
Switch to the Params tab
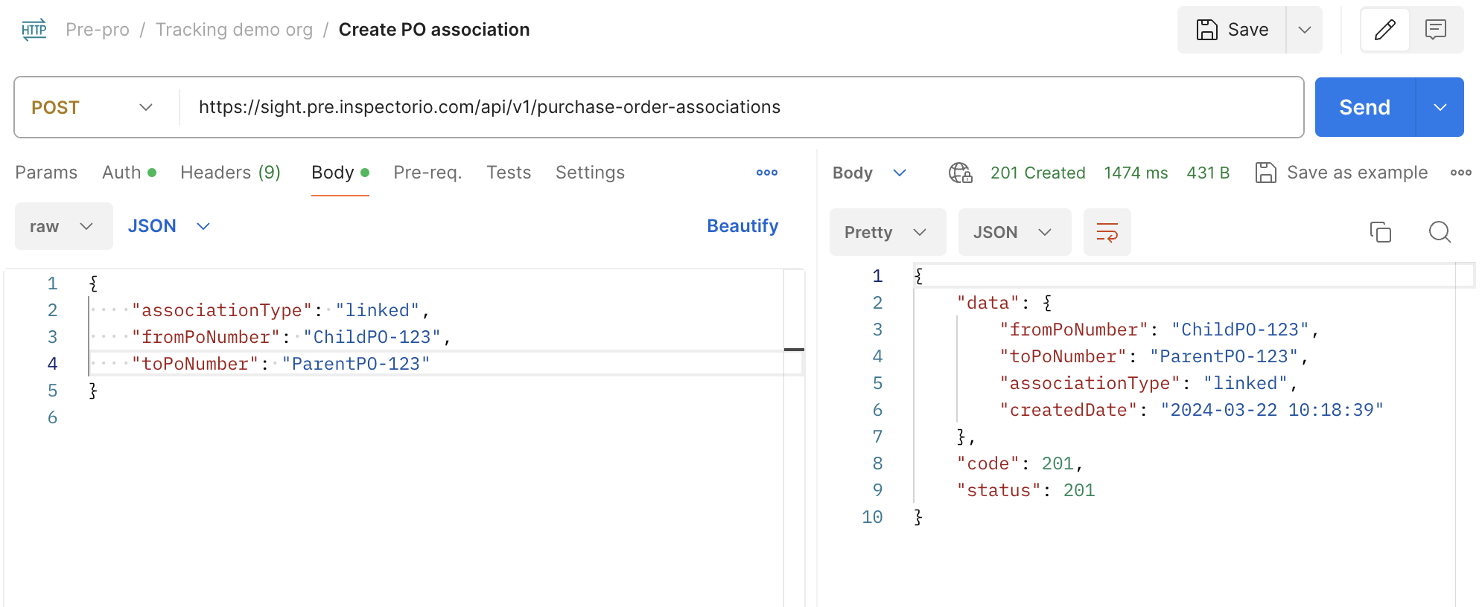(46, 173)
